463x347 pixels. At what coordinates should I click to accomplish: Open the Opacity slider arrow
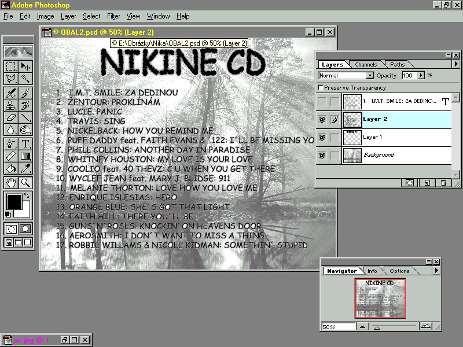(x=421, y=76)
